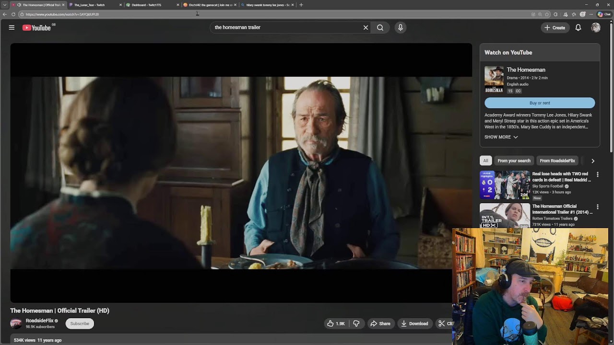Close the Dashboard TwitchTTS tab
The height and width of the screenshot is (345, 614).
point(178,5)
